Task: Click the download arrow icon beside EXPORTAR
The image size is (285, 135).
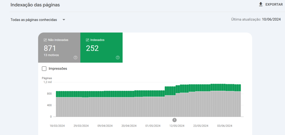Action: [261, 4]
